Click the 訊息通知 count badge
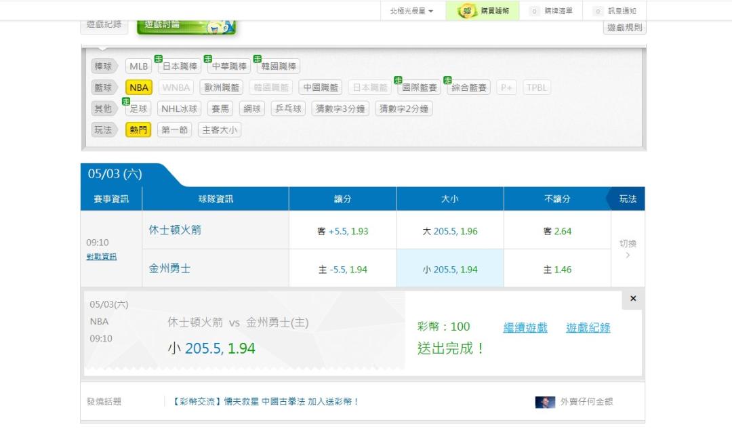Viewport: 732px width, 433px height. point(598,12)
